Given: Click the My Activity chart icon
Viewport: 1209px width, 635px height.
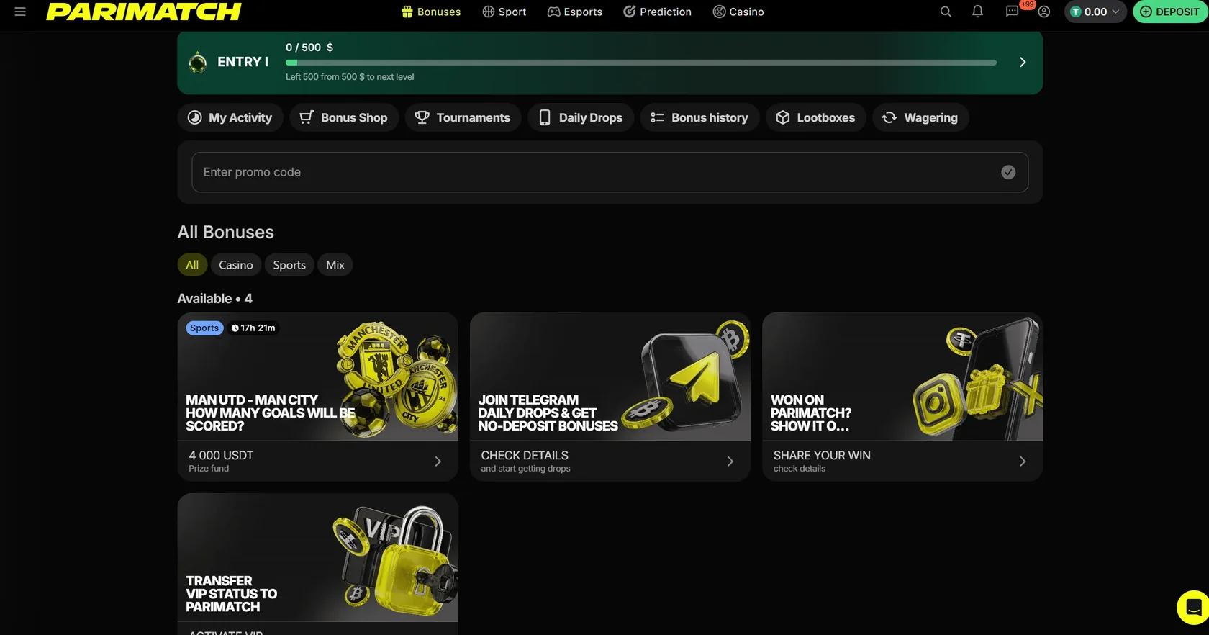Looking at the screenshot, I should 194,117.
